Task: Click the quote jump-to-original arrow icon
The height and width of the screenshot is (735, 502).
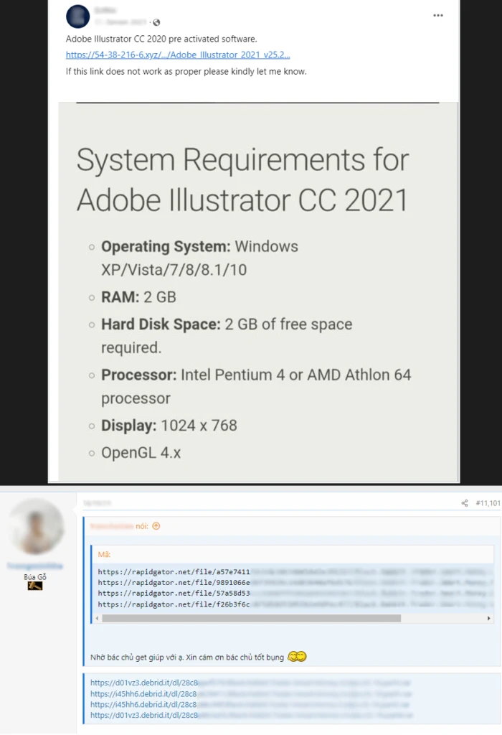Action: point(156,526)
